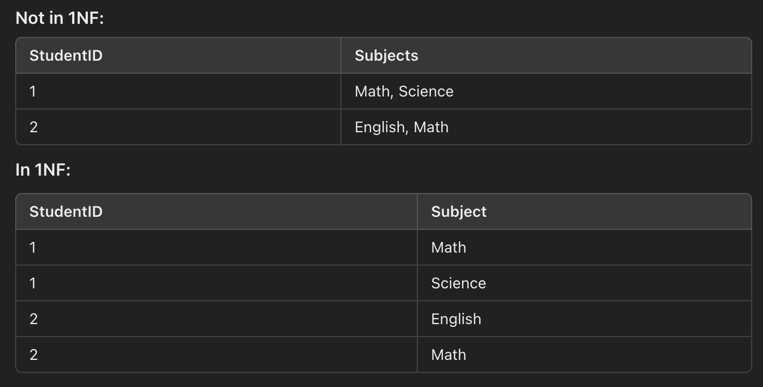Click the 'Not in 1NF:' heading
Image resolution: width=763 pixels, height=387 pixels.
[x=60, y=18]
